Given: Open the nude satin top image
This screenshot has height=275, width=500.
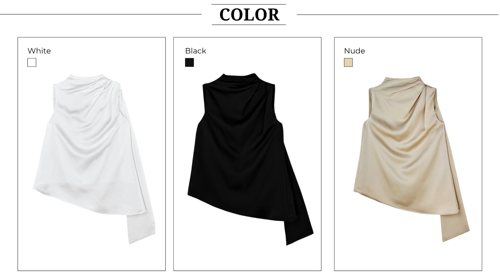Looking at the screenshot, I should pos(411,159).
